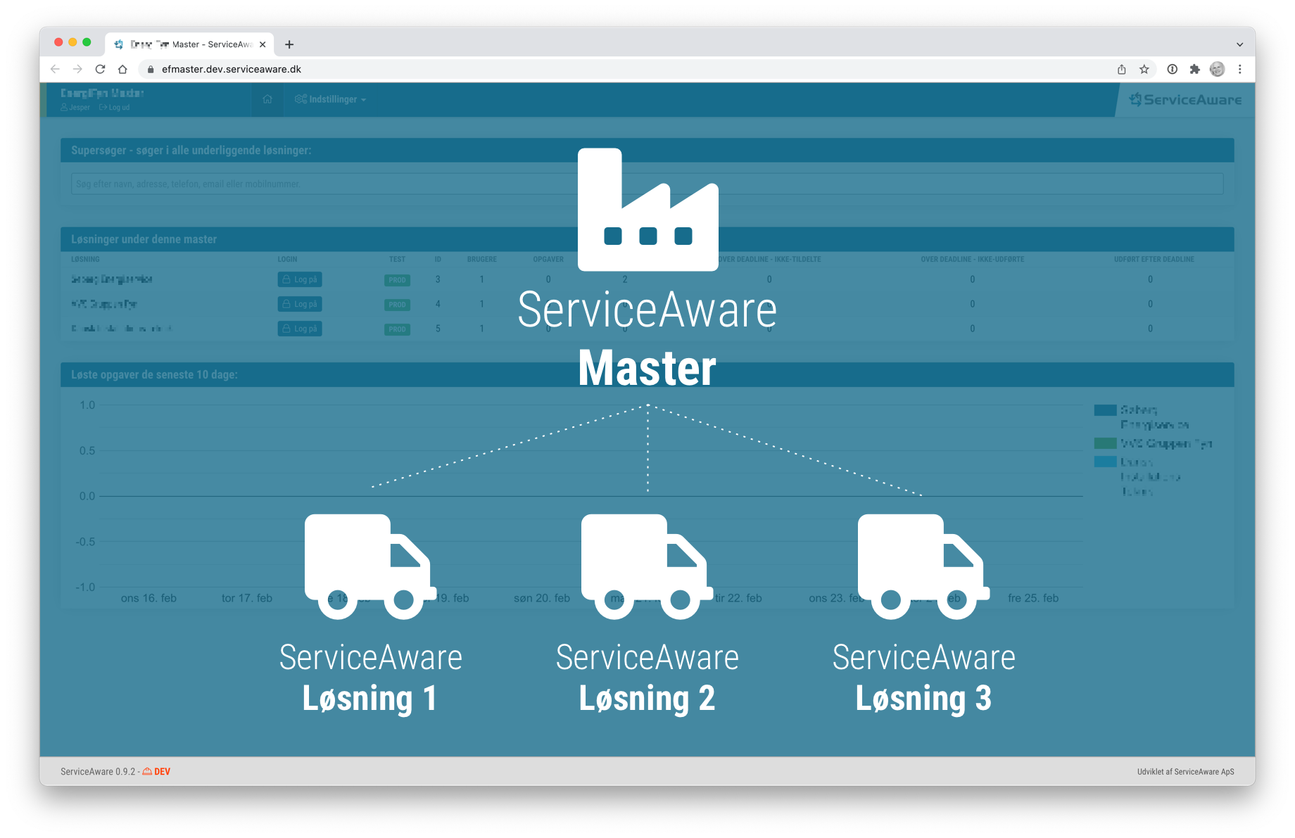
Task: Focus the Supersøger search input field
Action: (x=647, y=184)
